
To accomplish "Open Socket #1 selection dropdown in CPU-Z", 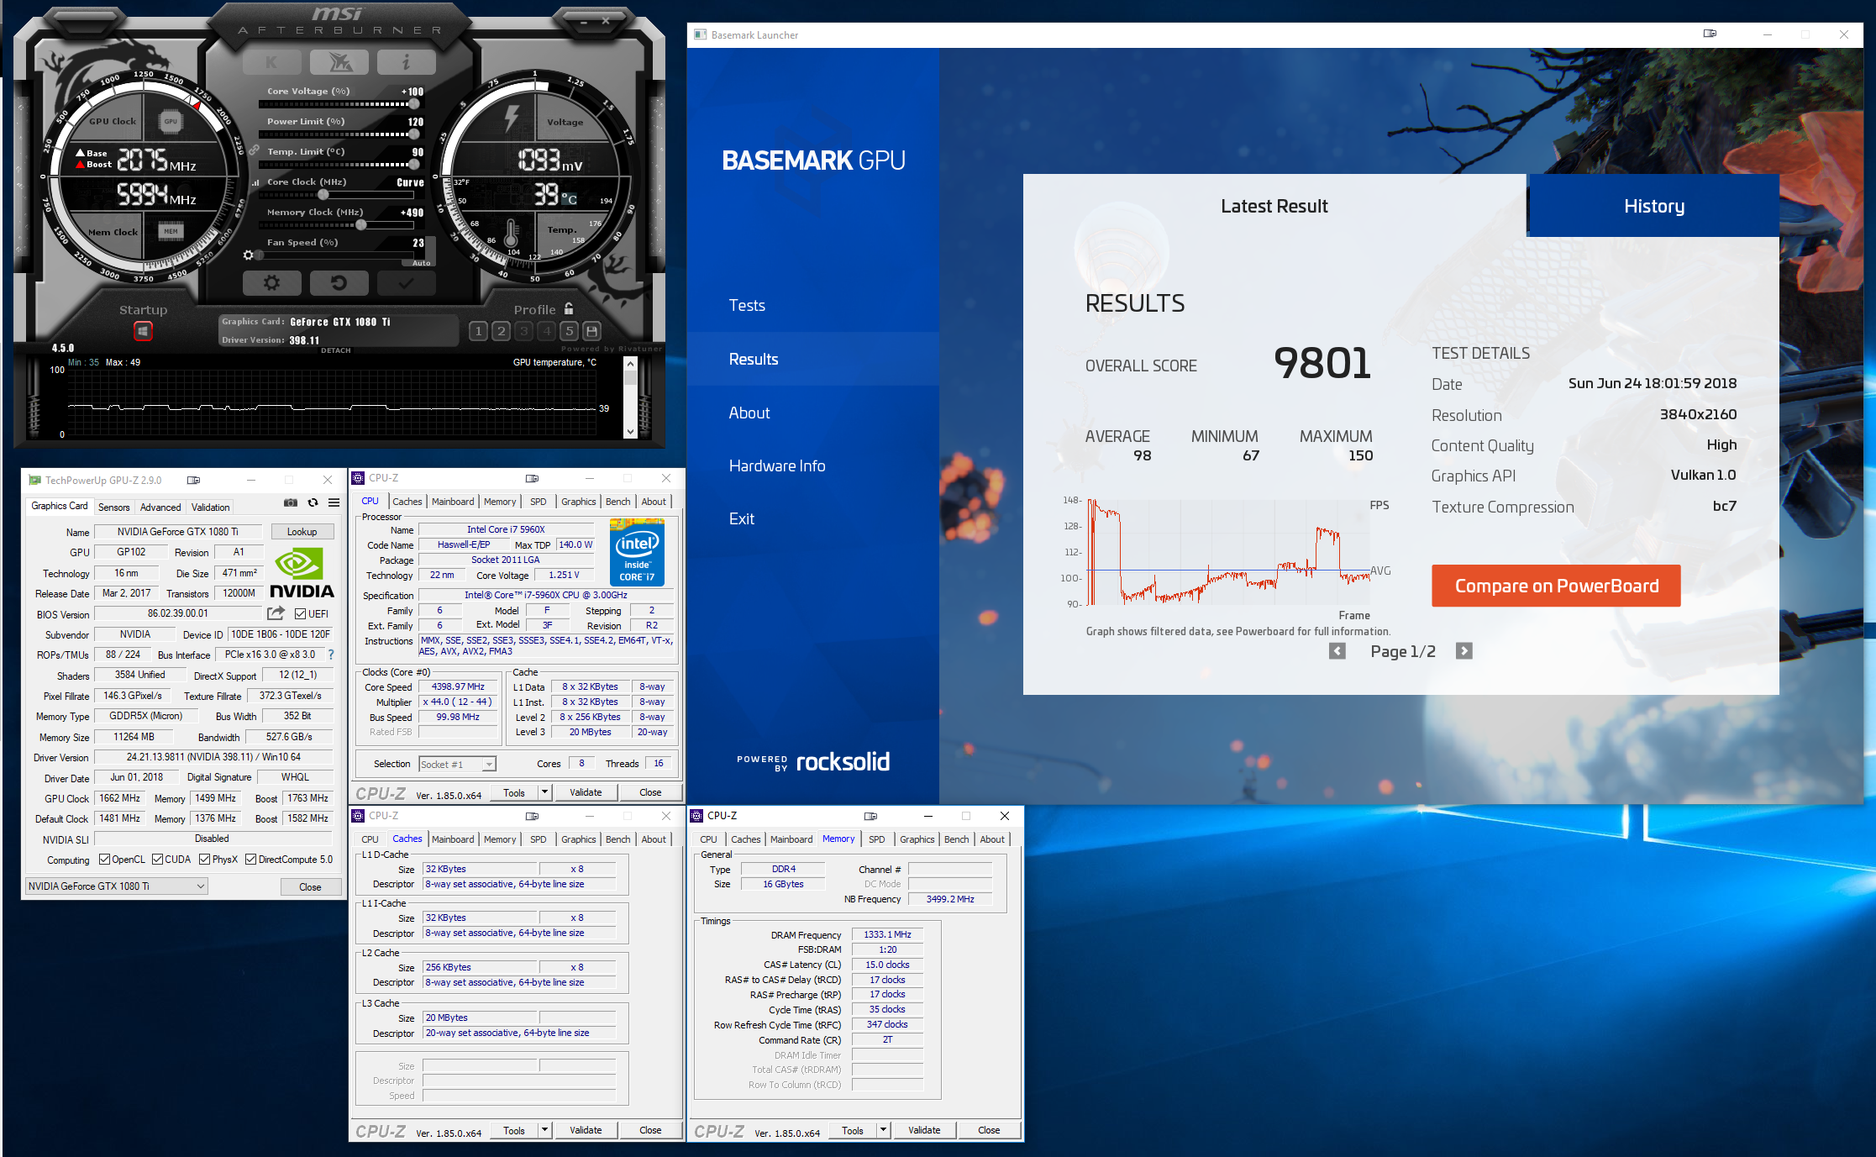I will coord(458,764).
